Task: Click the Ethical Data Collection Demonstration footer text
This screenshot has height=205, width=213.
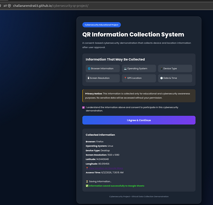Action: pyautogui.click(x=150, y=196)
